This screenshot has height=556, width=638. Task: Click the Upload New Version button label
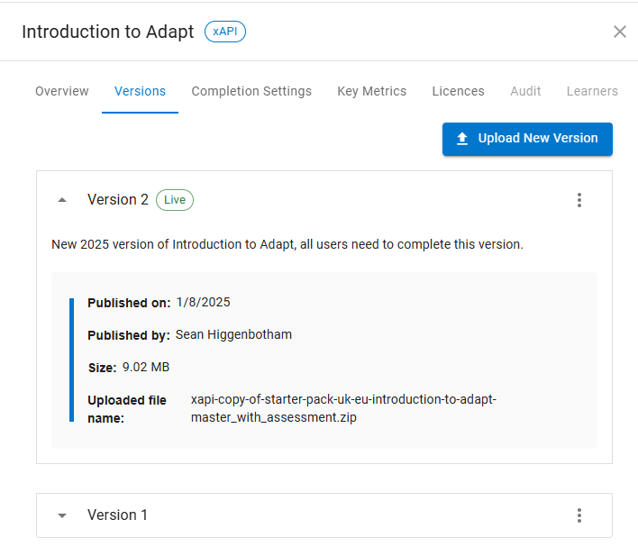click(538, 139)
